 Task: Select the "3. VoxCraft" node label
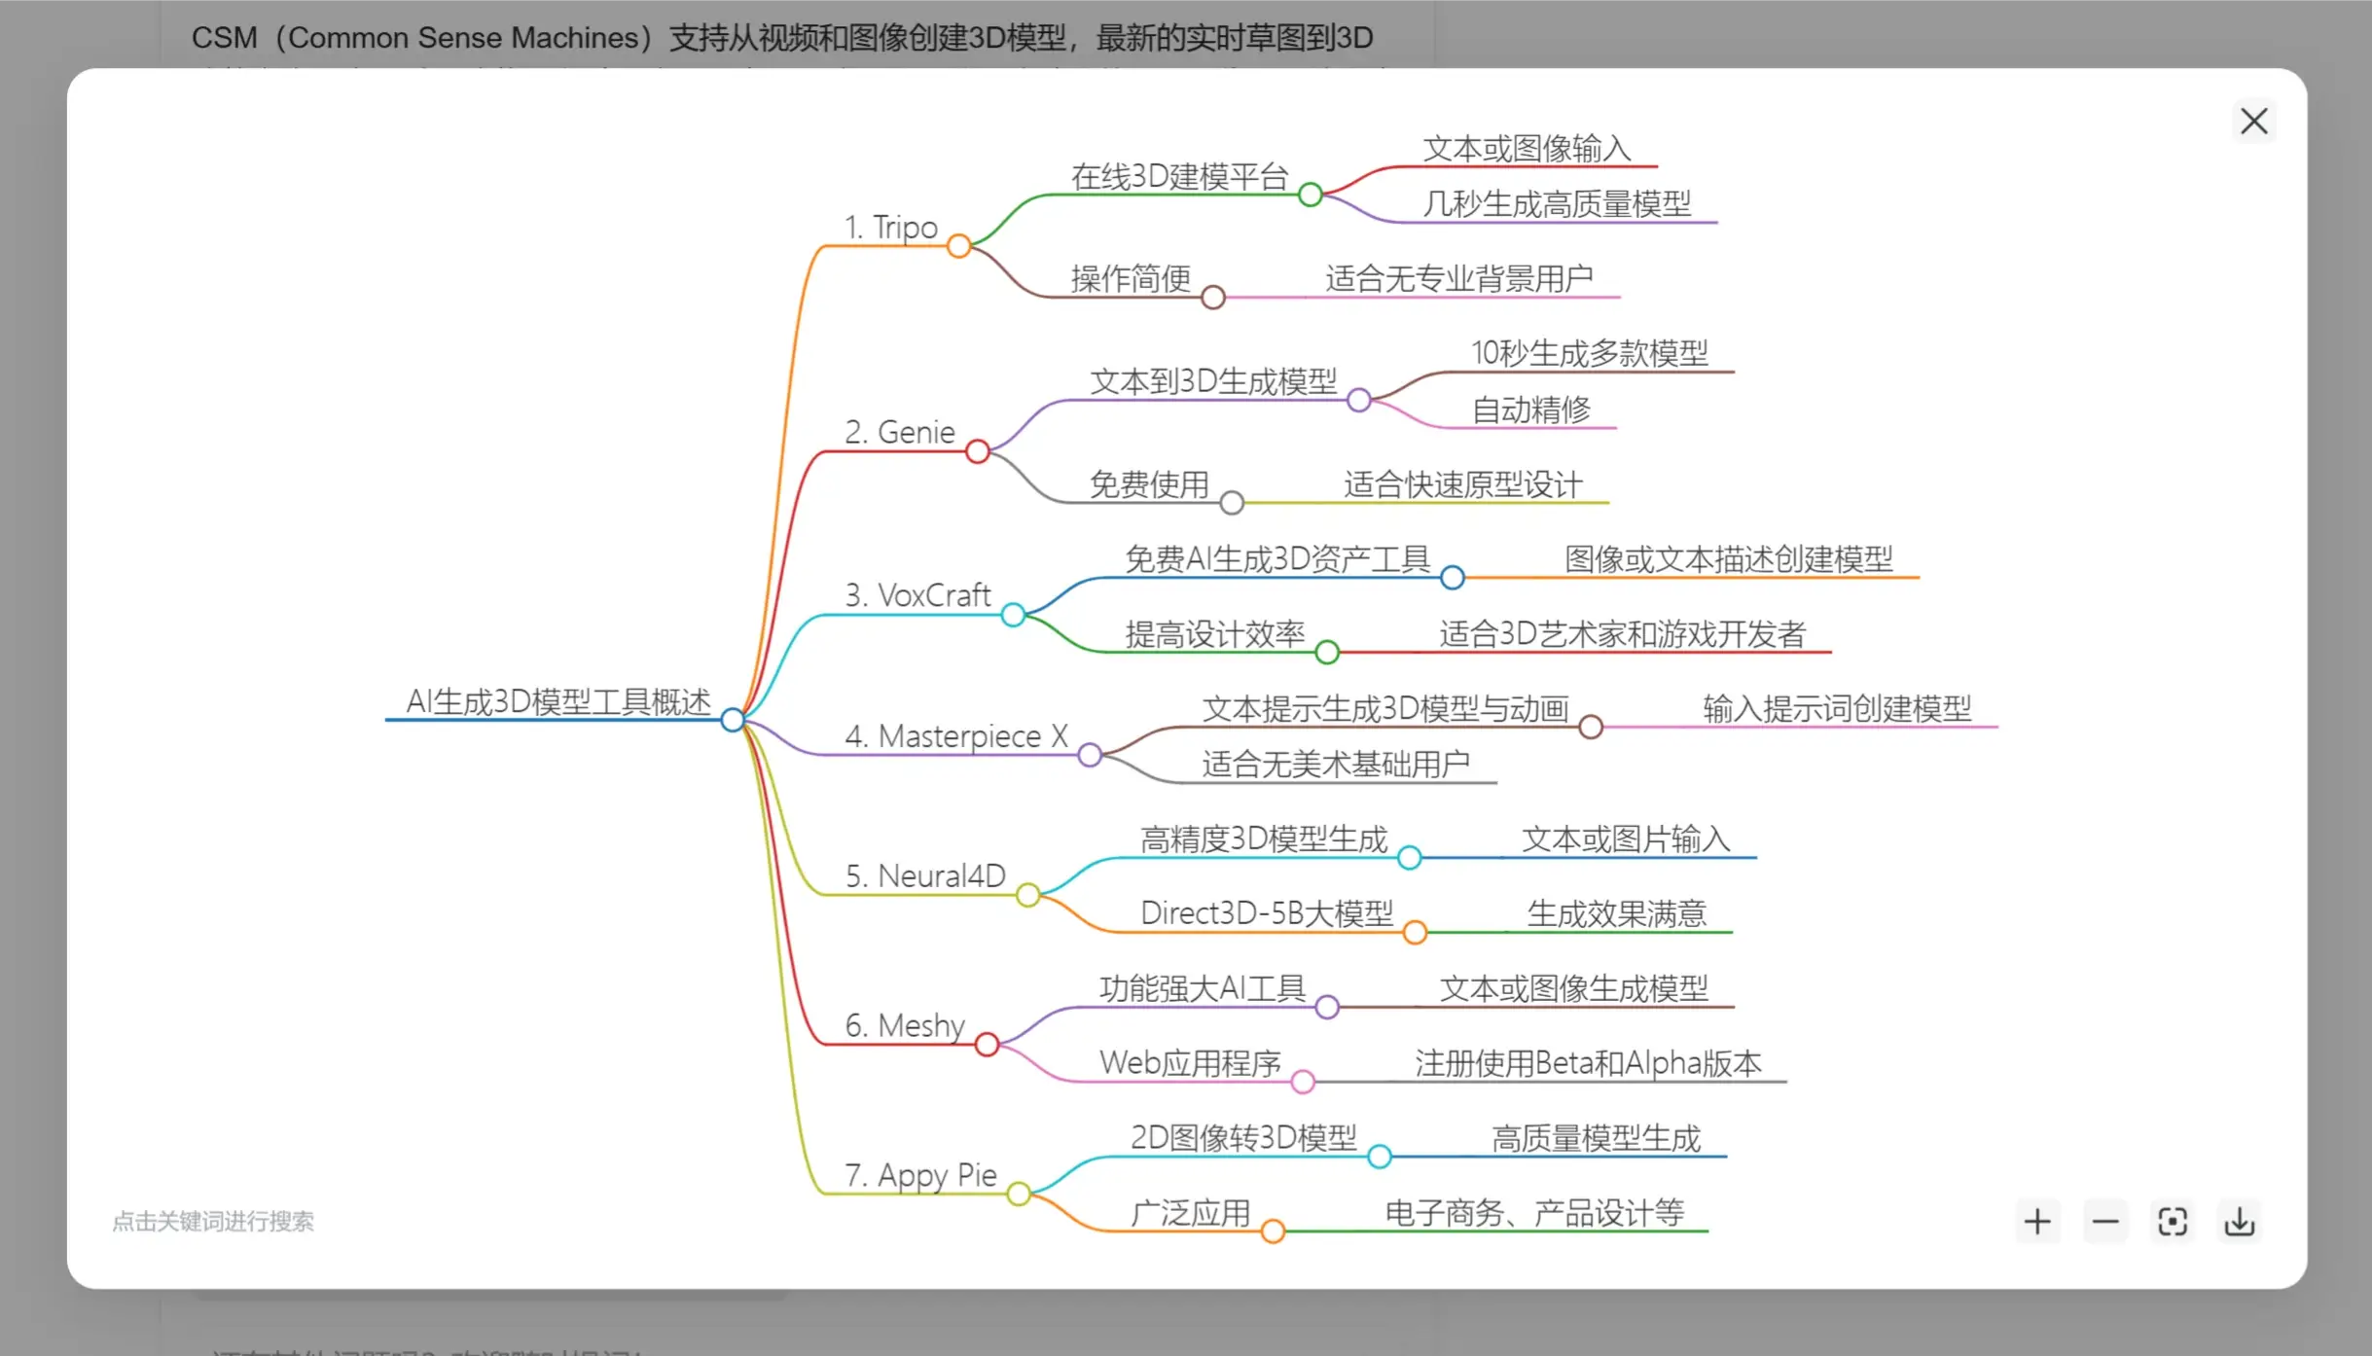(919, 593)
